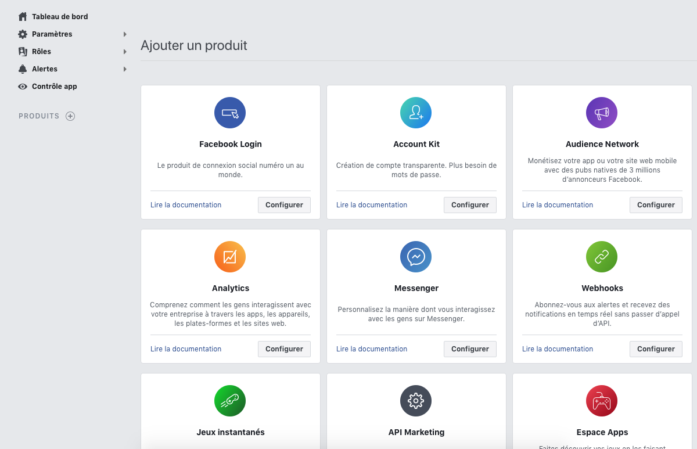Viewport: 697px width, 449px height.
Task: Configure the Webhooks product
Action: (656, 349)
